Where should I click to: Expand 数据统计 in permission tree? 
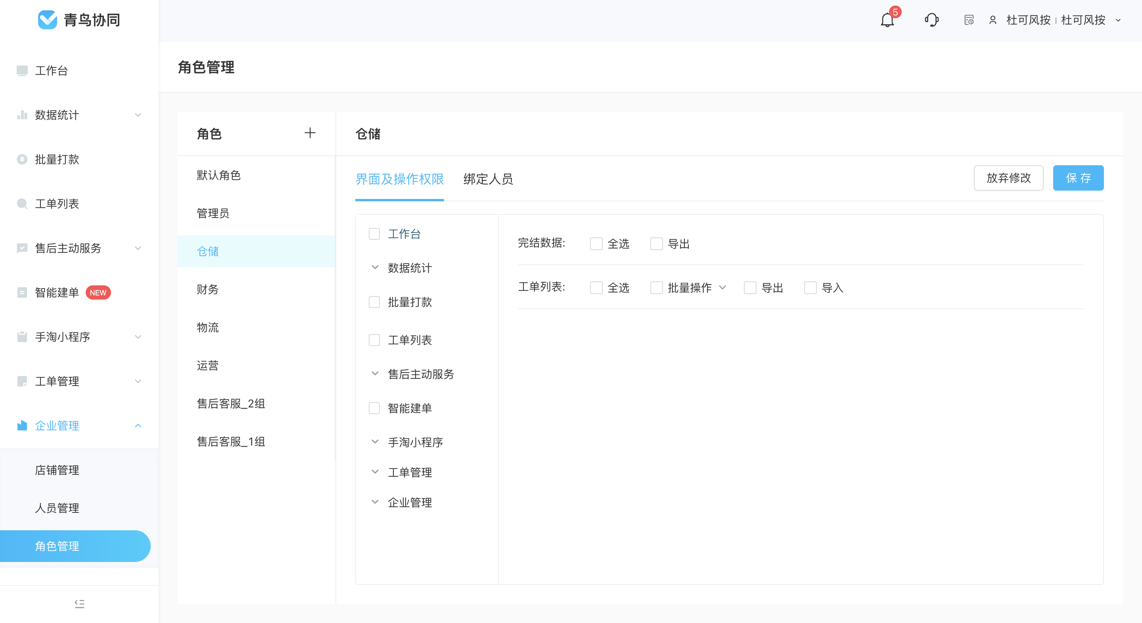(375, 267)
